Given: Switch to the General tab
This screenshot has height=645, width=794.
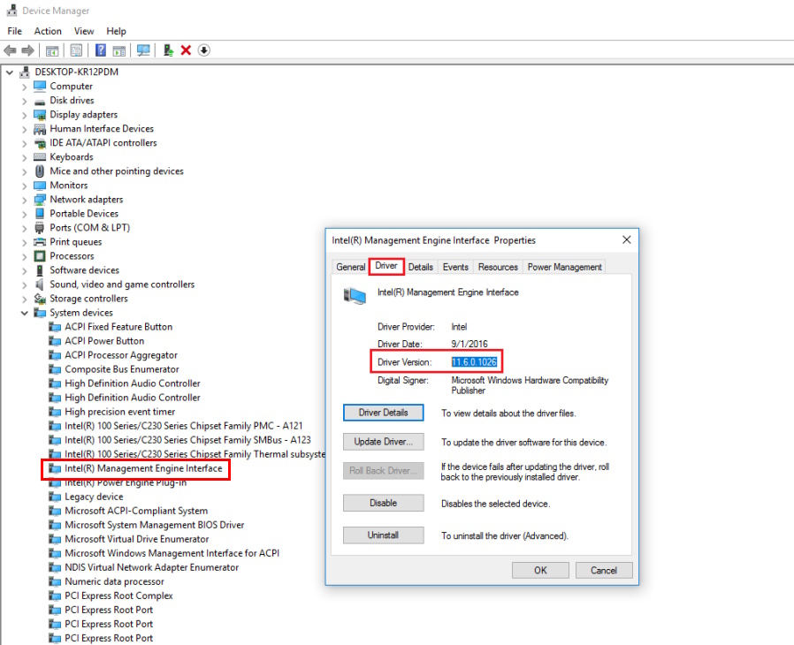Looking at the screenshot, I should pyautogui.click(x=350, y=267).
